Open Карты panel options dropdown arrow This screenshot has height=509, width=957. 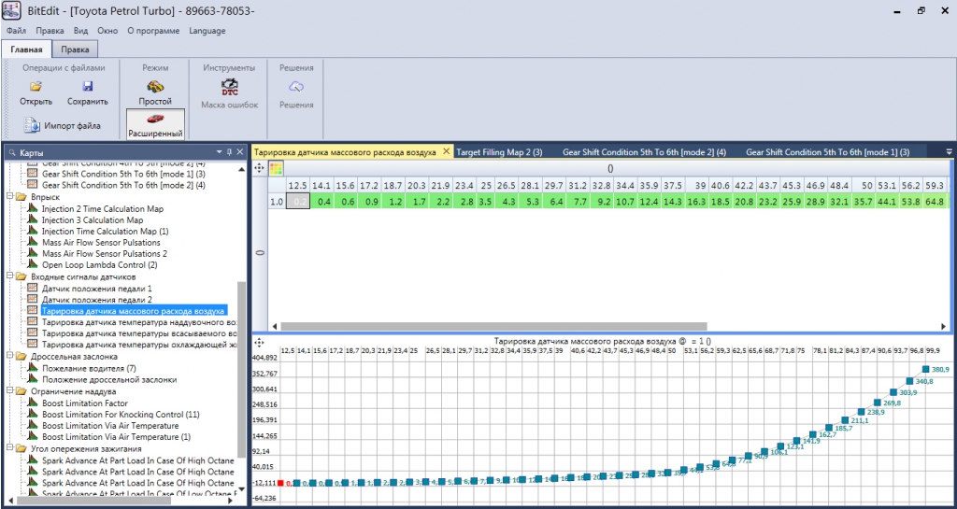(x=220, y=152)
